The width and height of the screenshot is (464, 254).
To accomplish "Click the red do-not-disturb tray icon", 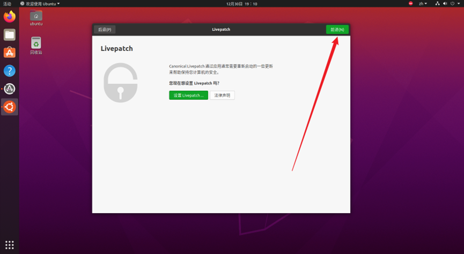I will [x=411, y=4].
